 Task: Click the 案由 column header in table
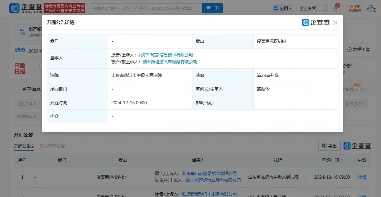[x=123, y=160]
